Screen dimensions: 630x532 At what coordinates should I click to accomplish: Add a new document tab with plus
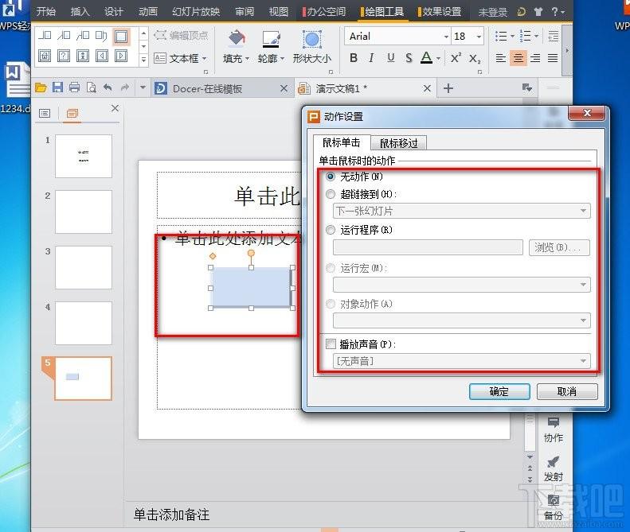click(448, 88)
